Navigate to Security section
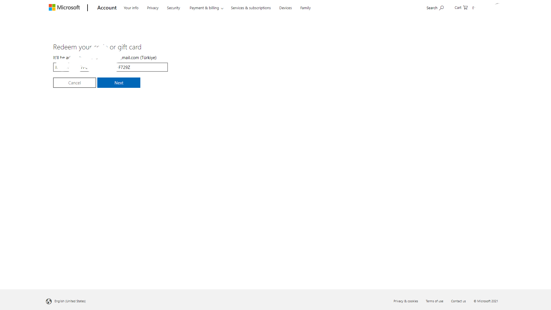 (173, 8)
